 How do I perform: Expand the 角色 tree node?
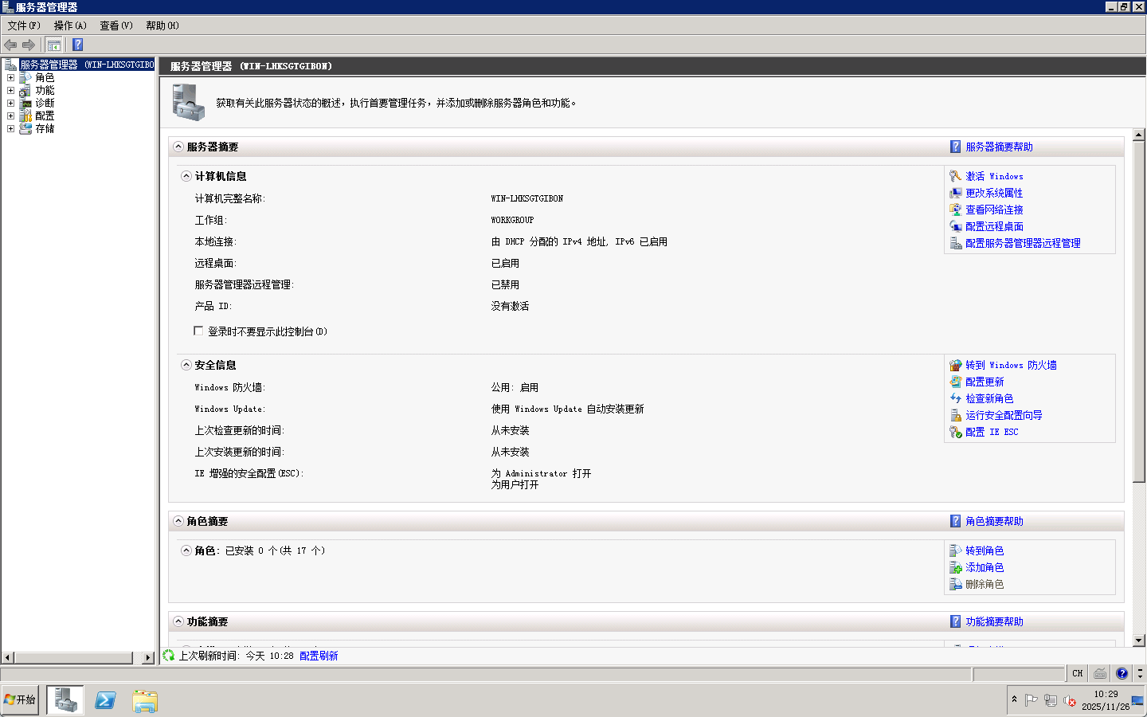coord(10,77)
